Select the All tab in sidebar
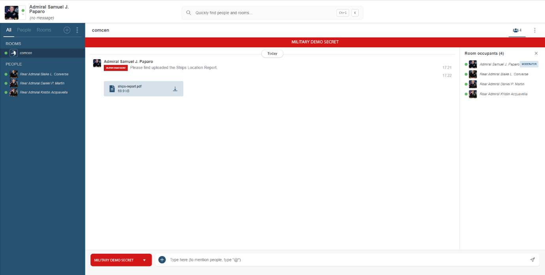Image resolution: width=545 pixels, height=275 pixels. point(9,30)
